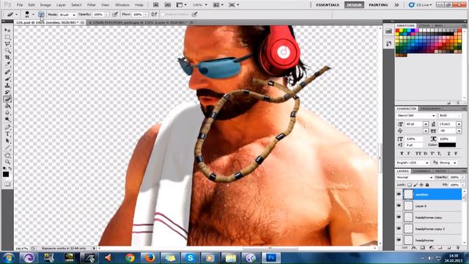
Task: Hide the Layer 6 layer
Action: pyautogui.click(x=399, y=206)
